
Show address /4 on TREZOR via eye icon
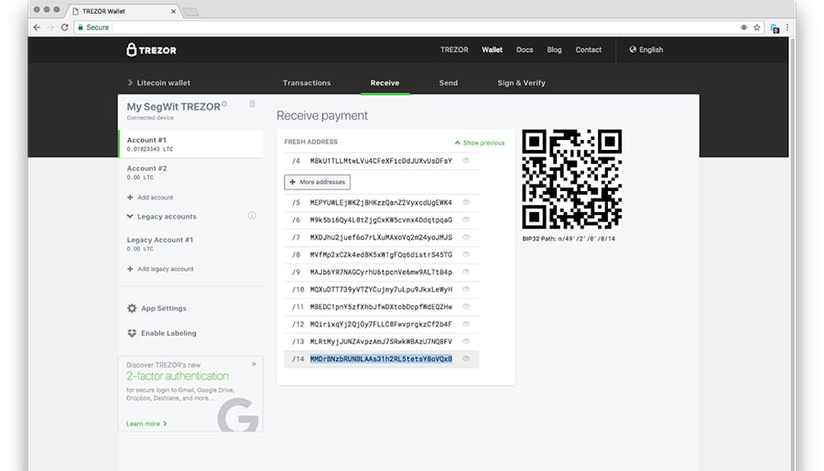466,160
